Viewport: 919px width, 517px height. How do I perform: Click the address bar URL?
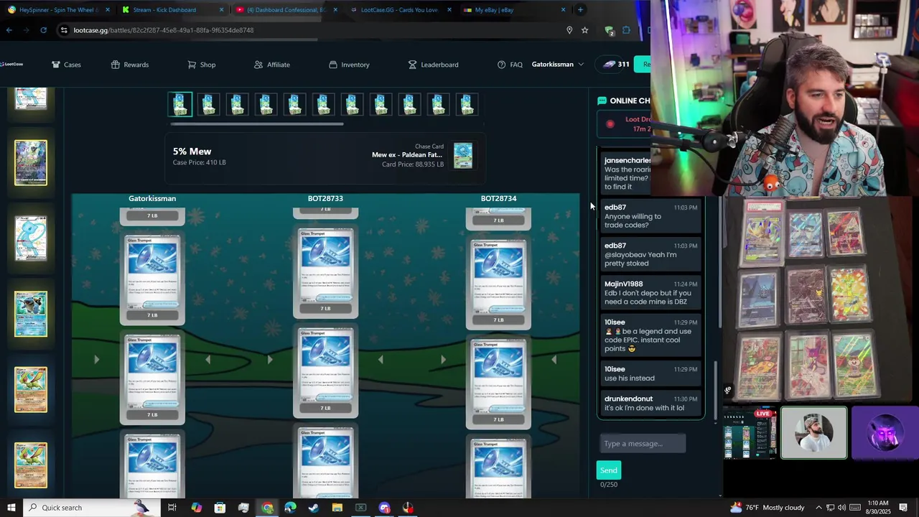click(164, 30)
